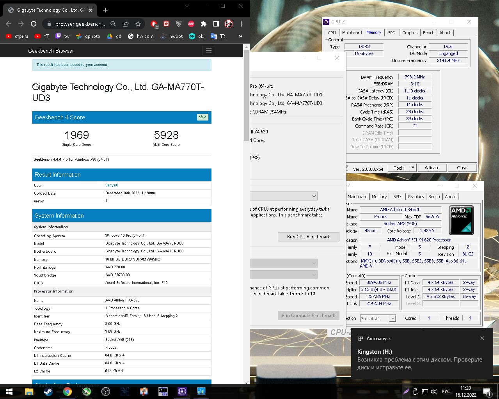Screen dimensions: 499x399
Task: Open the 'gphoto' Google Photos bookmark
Action: 88,36
